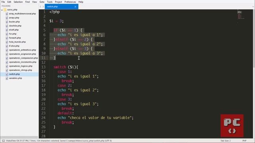Viewport: 255px width, 143px height.
Task: Open the Help menu
Action: [81, 2]
